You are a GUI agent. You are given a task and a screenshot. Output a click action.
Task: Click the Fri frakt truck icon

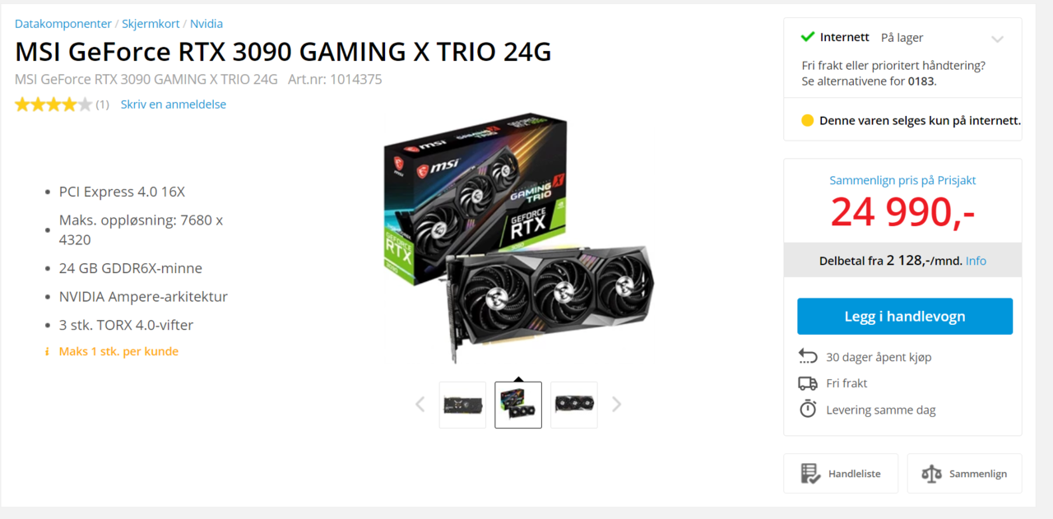(808, 383)
